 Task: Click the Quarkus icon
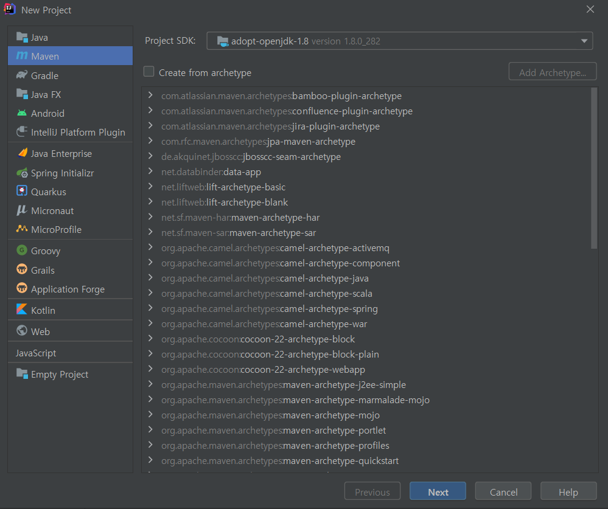22,191
